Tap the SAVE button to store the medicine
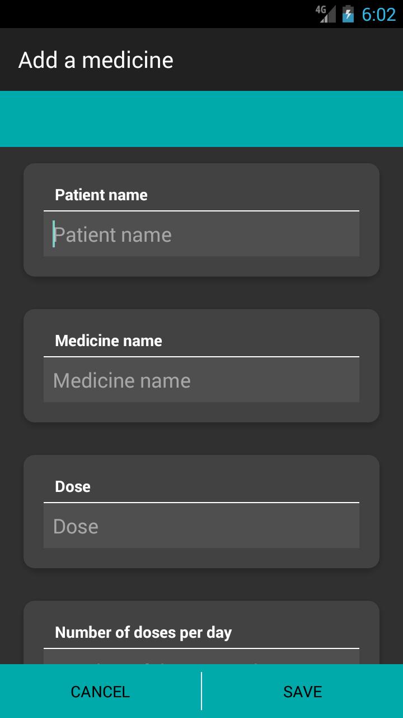 point(302,692)
